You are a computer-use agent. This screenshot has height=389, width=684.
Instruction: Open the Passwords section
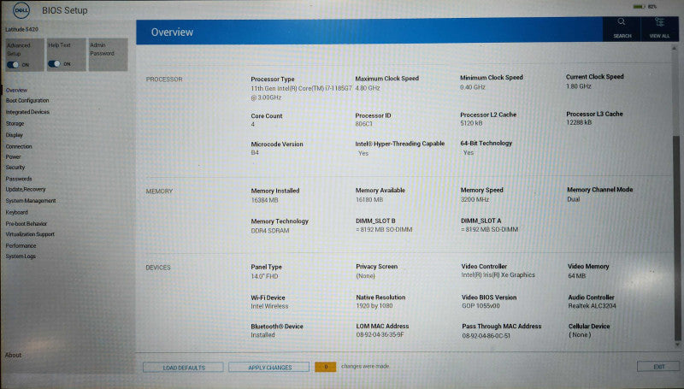pyautogui.click(x=19, y=179)
